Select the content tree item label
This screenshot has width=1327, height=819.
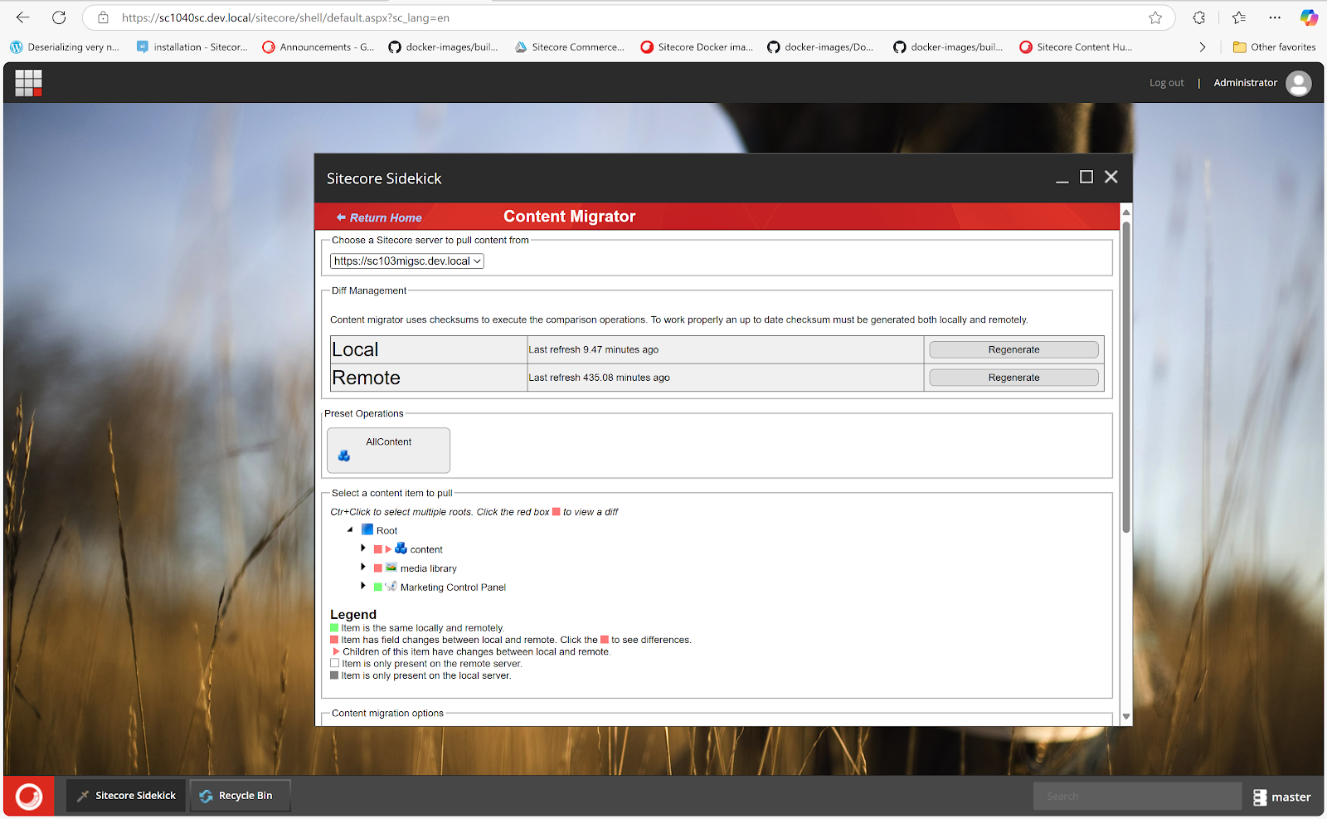pyautogui.click(x=426, y=549)
